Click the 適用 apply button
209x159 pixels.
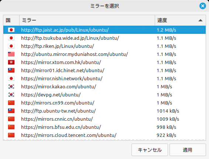click(188, 150)
